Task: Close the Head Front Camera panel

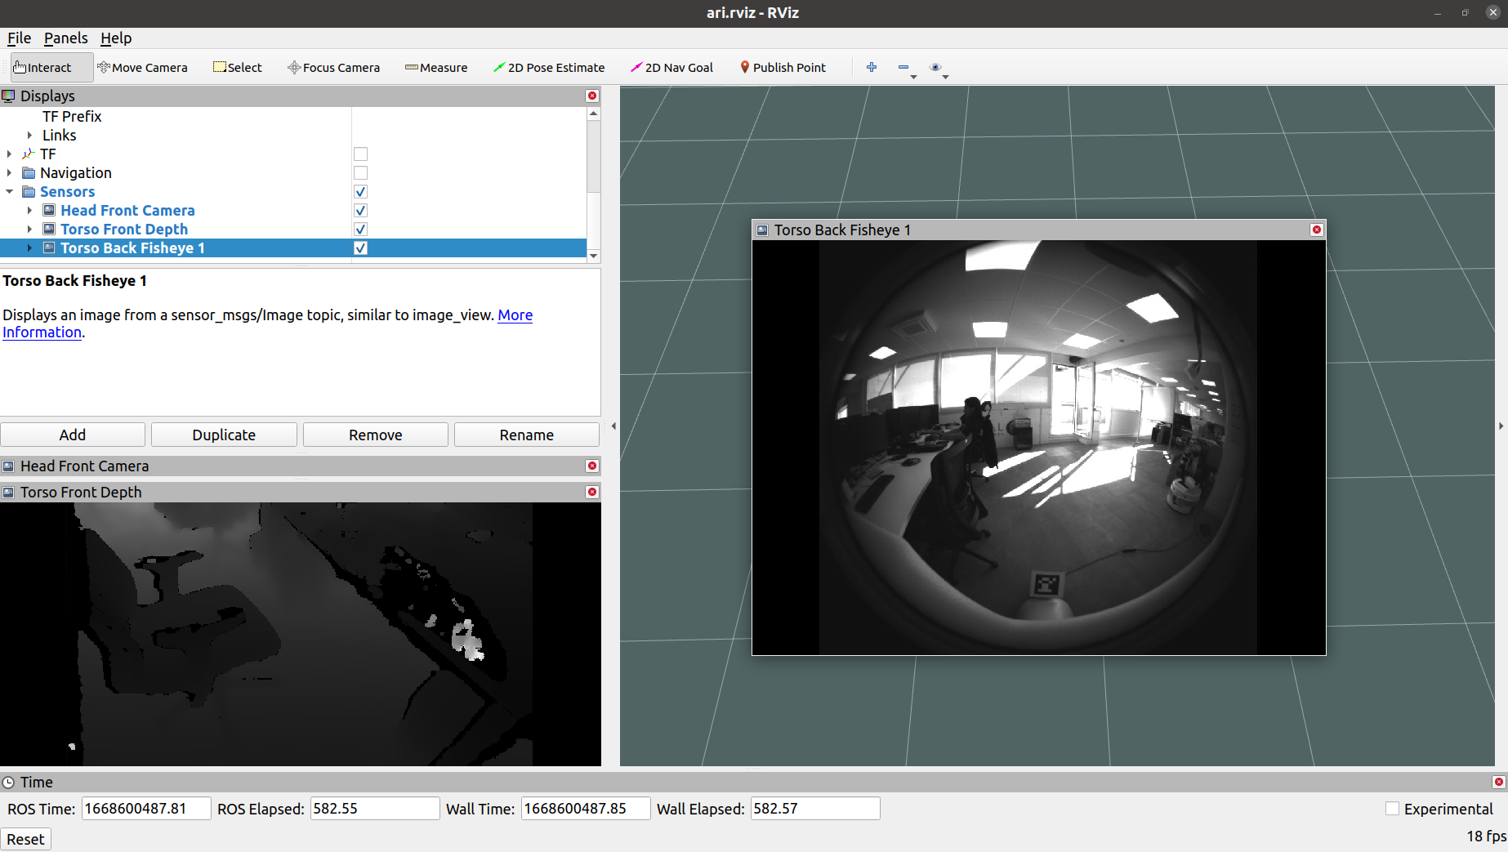Action: click(x=592, y=466)
